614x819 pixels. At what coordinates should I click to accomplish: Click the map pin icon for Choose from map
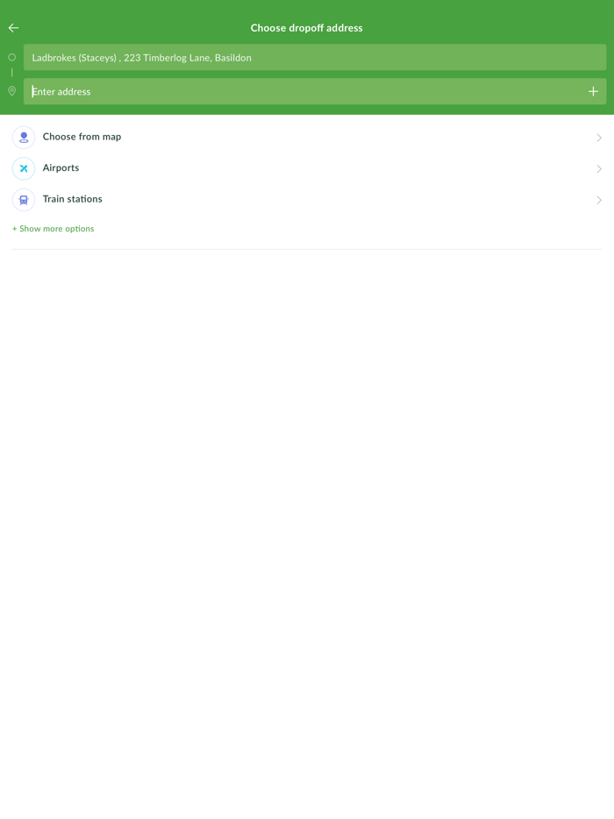(x=24, y=138)
